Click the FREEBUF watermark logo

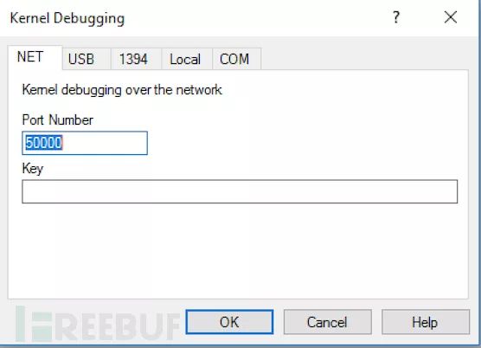(x=98, y=324)
